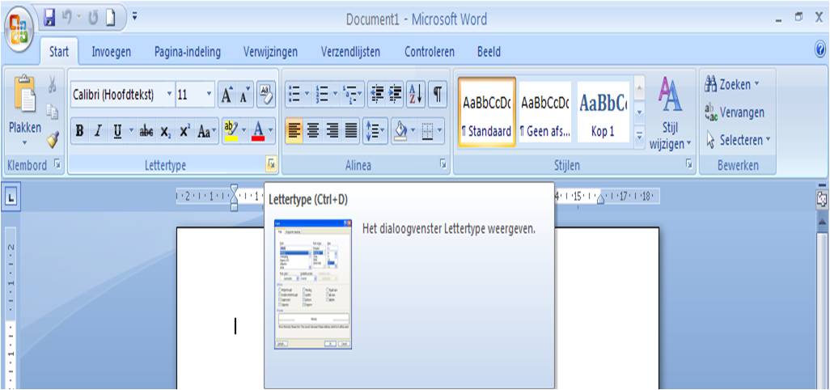Image resolution: width=830 pixels, height=390 pixels.
Task: Open the Verzendlijsten tab
Action: click(350, 52)
